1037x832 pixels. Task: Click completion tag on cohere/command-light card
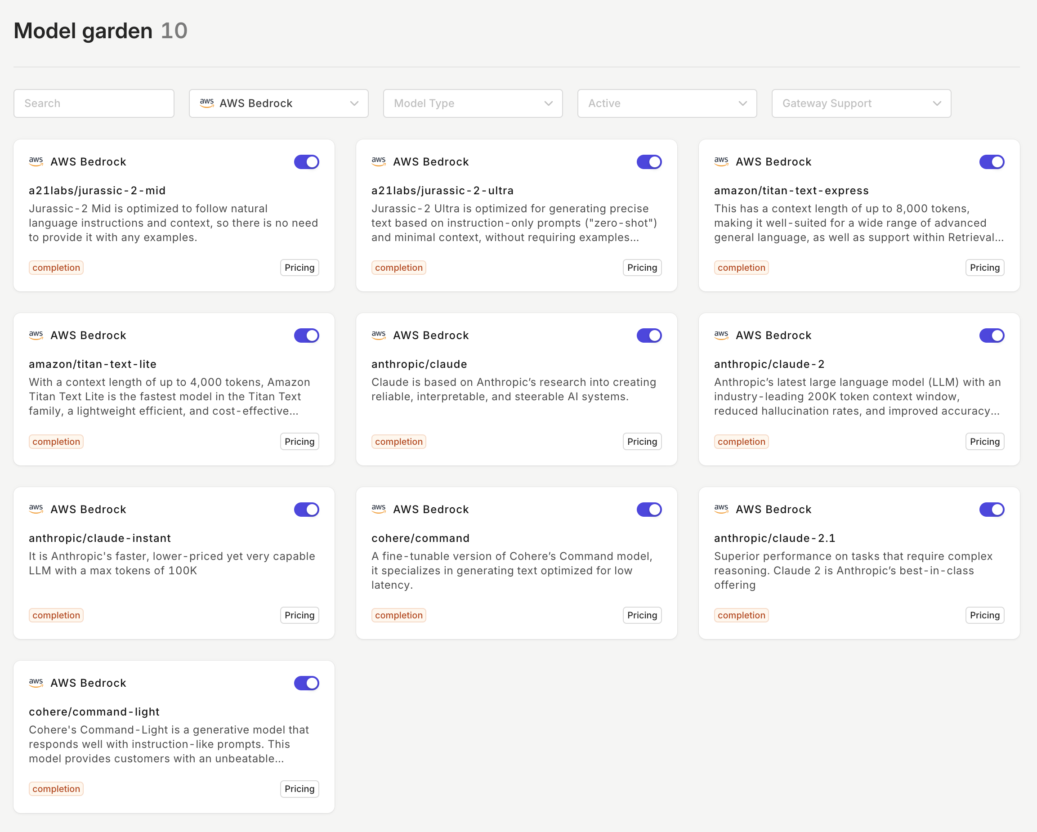pos(56,789)
